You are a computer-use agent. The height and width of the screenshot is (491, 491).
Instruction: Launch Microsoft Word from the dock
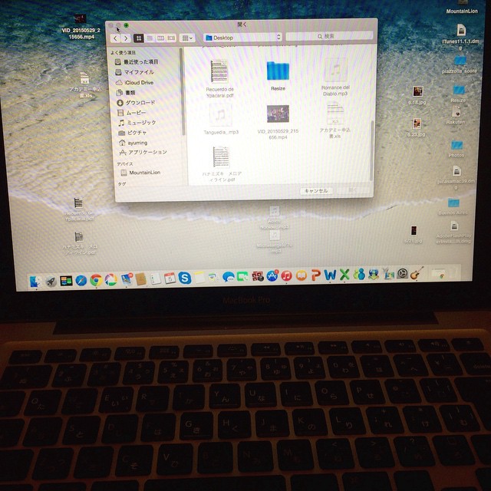pos(330,275)
